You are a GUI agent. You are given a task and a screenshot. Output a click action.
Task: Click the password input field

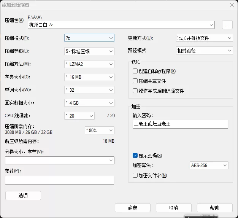coord(181,124)
